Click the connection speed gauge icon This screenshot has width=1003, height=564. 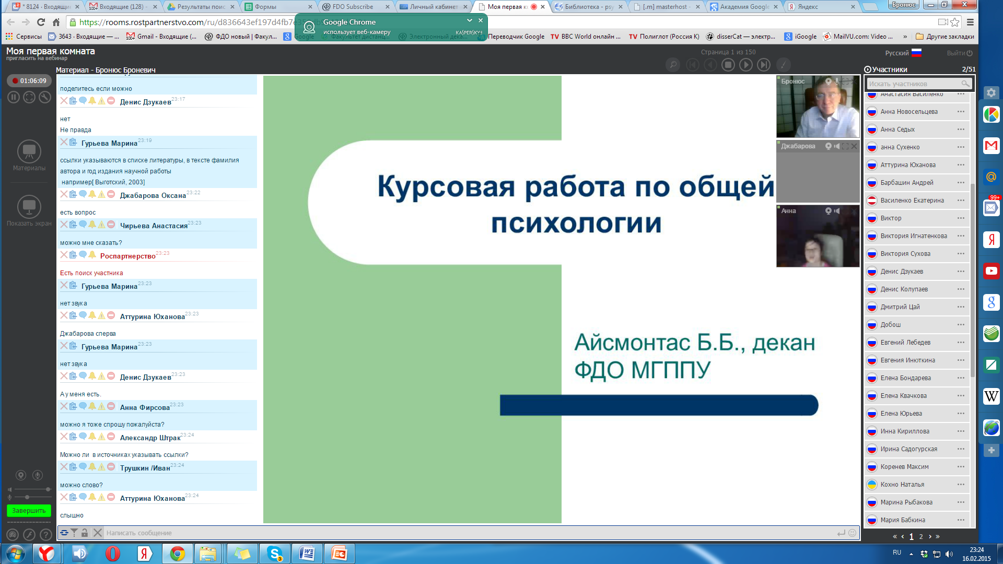13,535
